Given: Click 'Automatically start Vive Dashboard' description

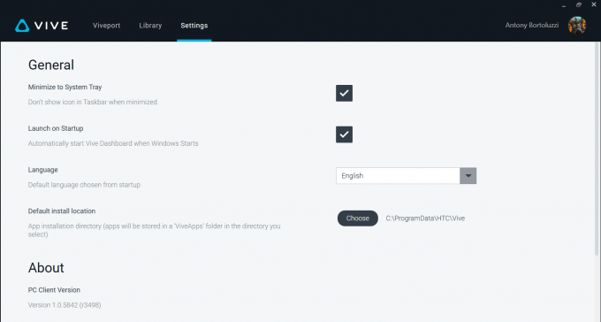Looking at the screenshot, I should click(113, 143).
